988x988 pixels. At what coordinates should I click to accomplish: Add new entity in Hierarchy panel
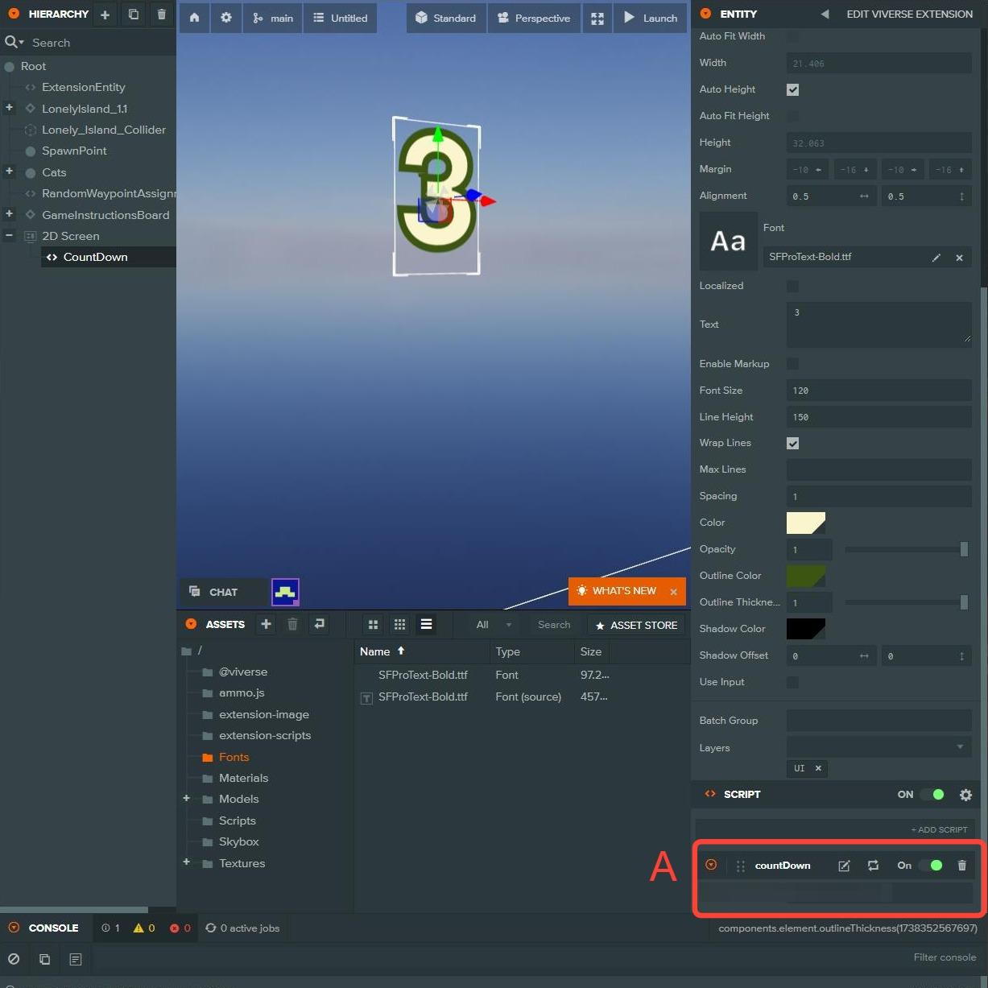(105, 14)
